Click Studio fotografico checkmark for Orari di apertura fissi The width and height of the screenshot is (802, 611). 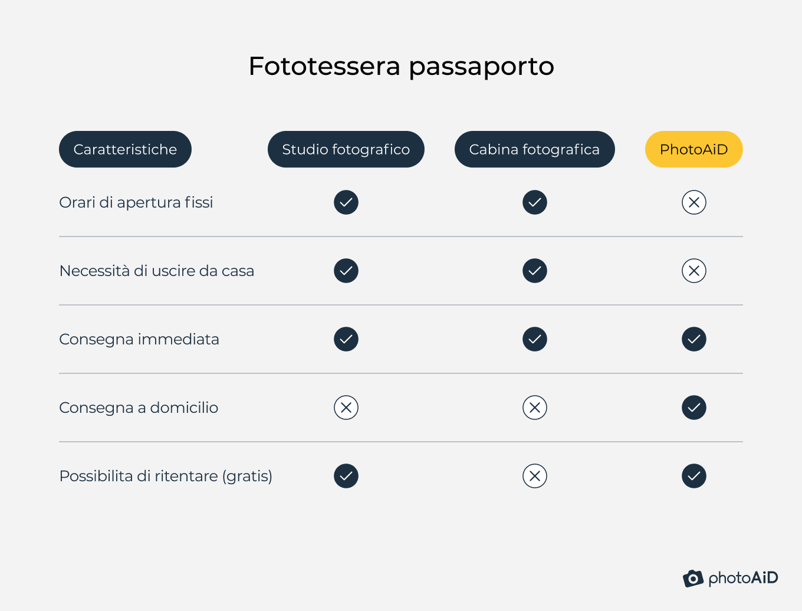click(x=346, y=202)
